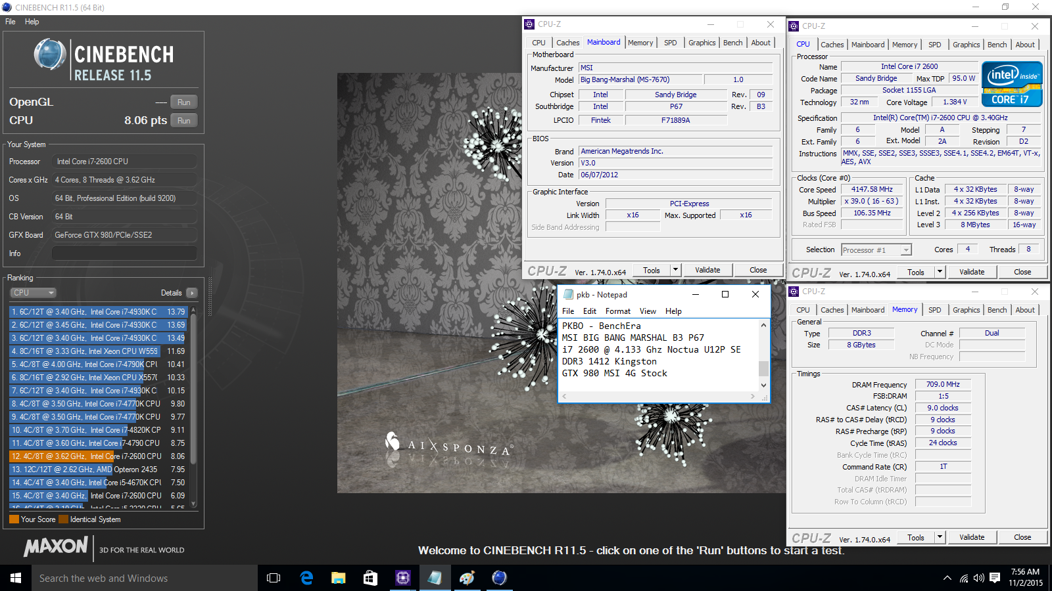The height and width of the screenshot is (591, 1052).
Task: Switch to the Cinebench taskbar icon
Action: [x=499, y=578]
